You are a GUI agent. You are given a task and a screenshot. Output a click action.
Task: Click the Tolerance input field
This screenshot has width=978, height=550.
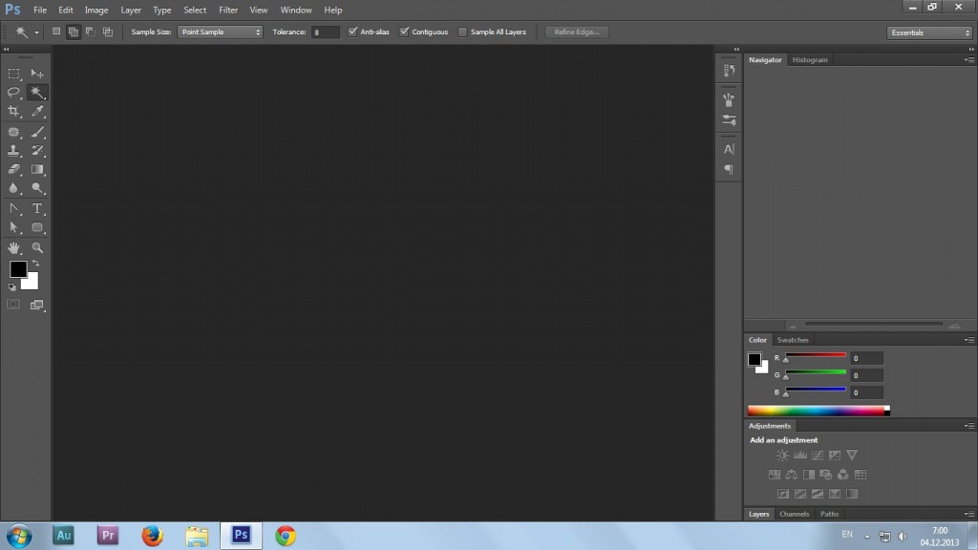tap(325, 32)
